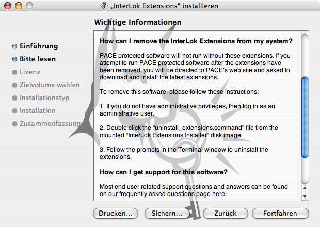Save the text with Sichern...

[167, 214]
